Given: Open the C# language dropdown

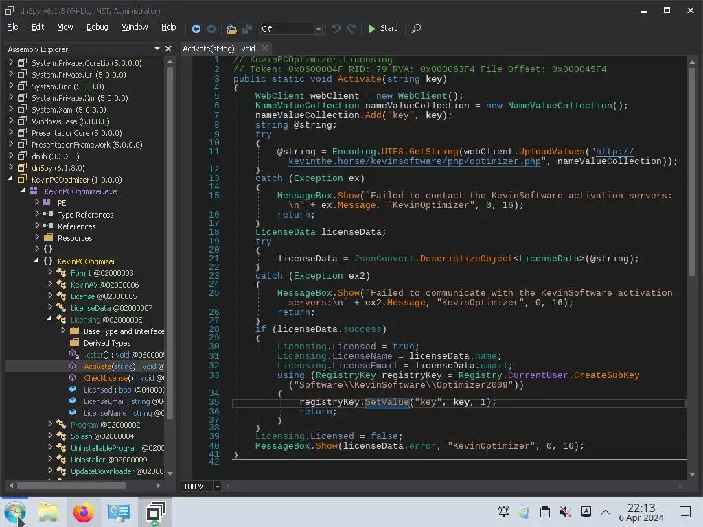Looking at the screenshot, I should (x=318, y=29).
